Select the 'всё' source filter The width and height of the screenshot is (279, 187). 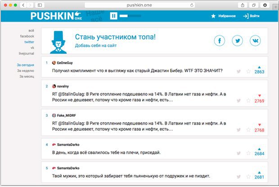tap(31, 31)
